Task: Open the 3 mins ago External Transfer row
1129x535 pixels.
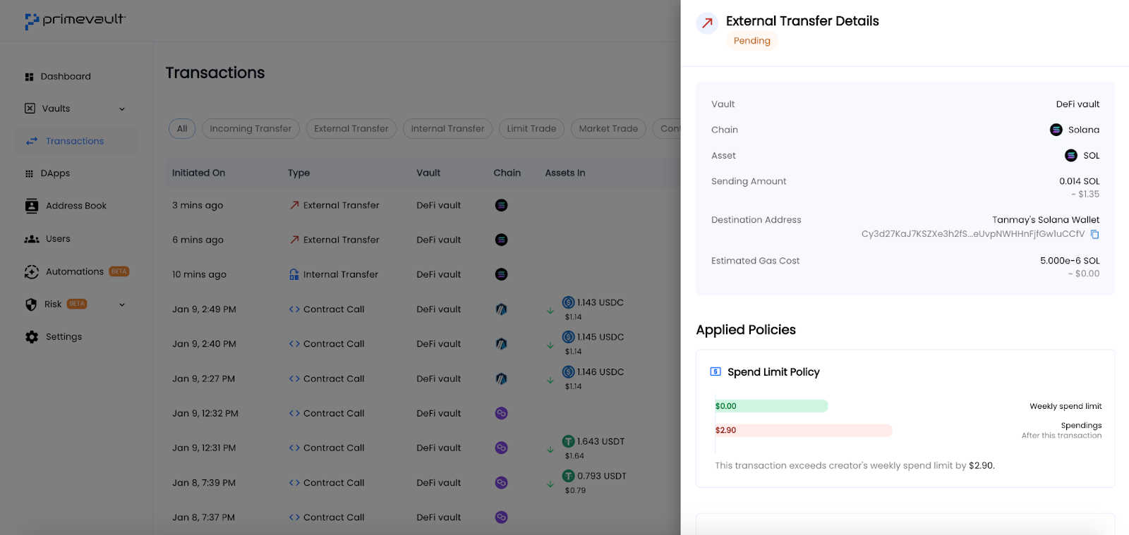Action: (423, 205)
